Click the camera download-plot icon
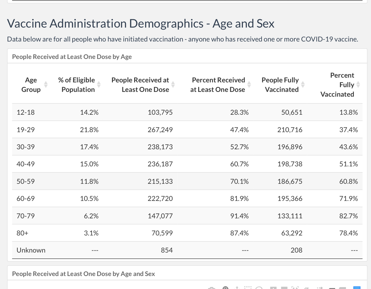Screen dimensions: 371x289 coord(212,288)
